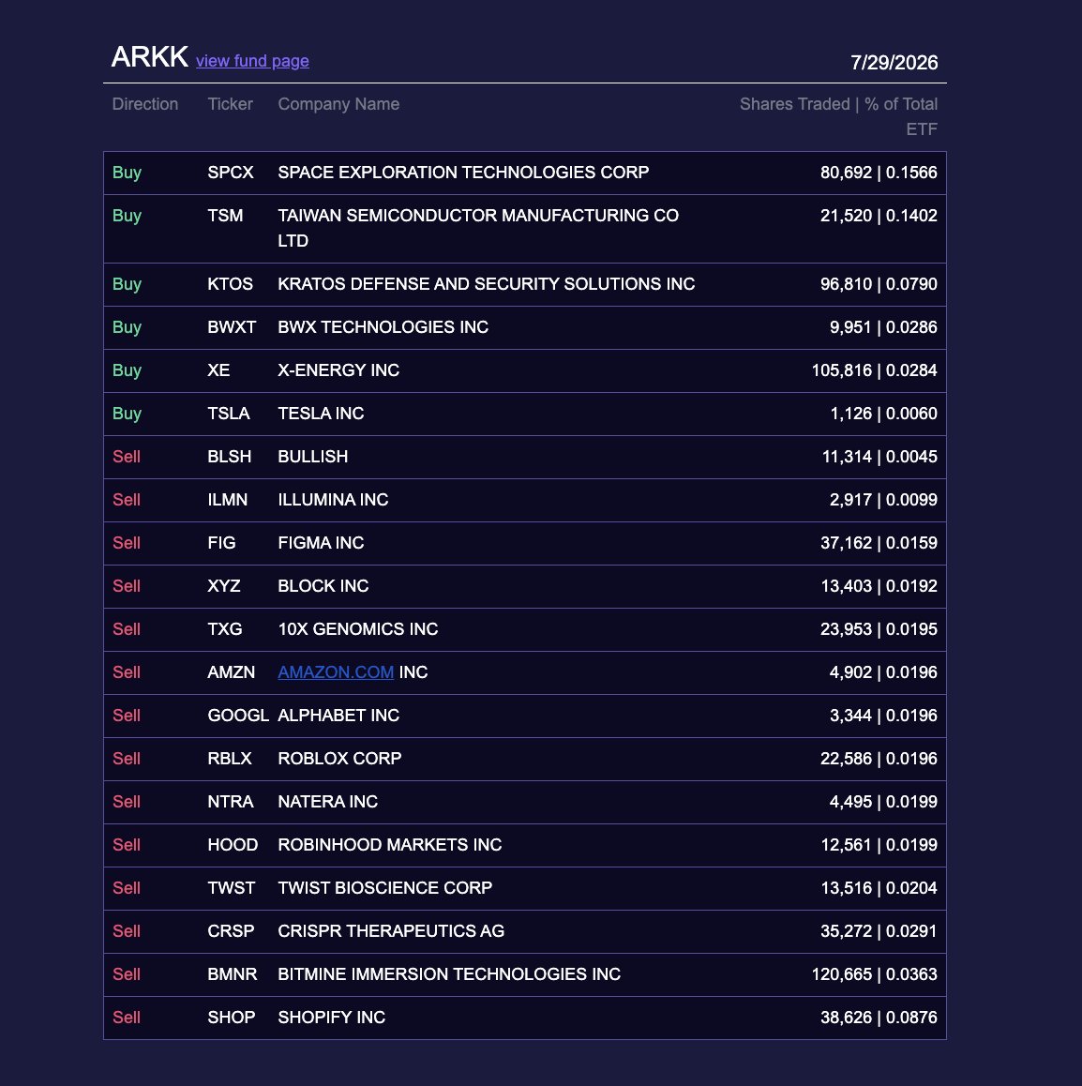
Task: Select the TSLA ticker
Action: pos(229,414)
